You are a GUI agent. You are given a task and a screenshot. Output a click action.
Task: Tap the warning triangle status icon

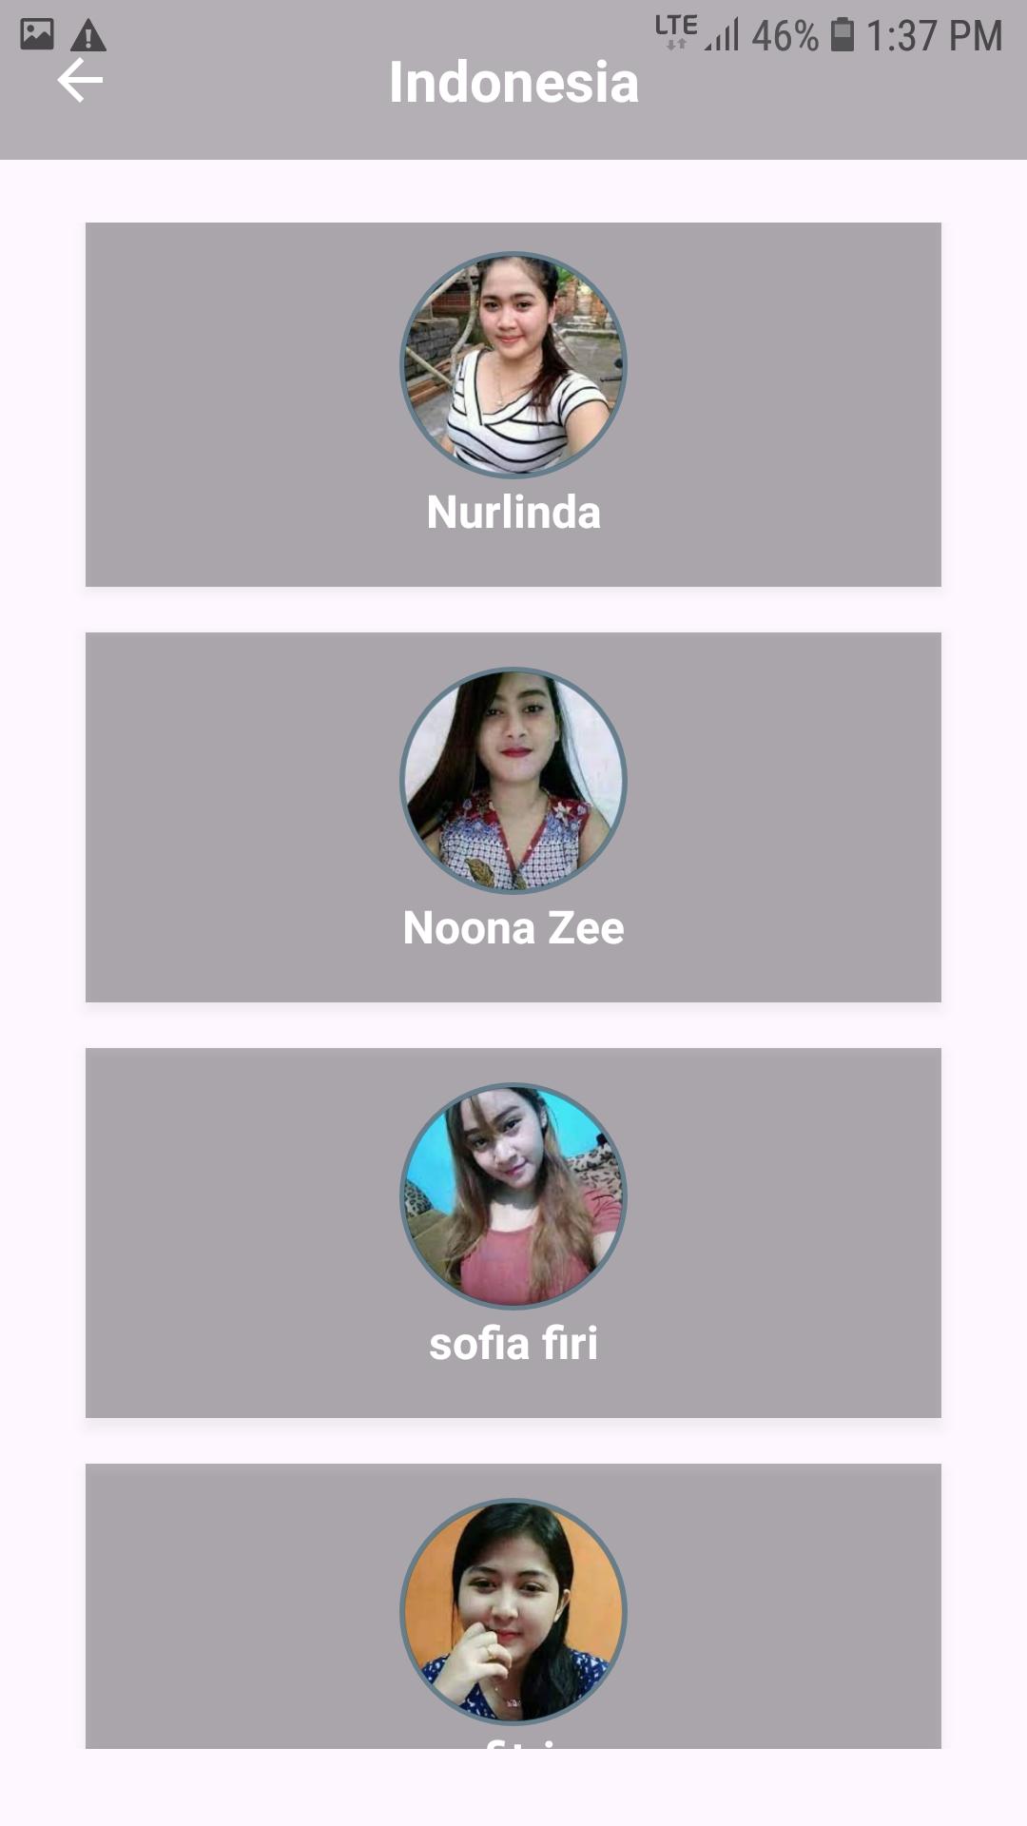pyautogui.click(x=88, y=36)
